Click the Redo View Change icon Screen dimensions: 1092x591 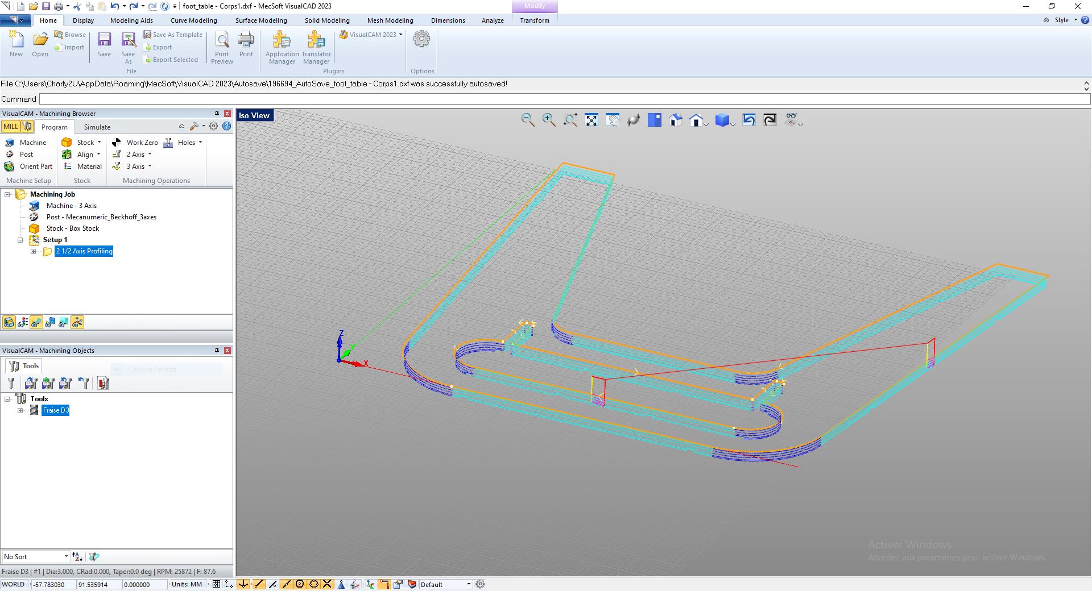770,120
